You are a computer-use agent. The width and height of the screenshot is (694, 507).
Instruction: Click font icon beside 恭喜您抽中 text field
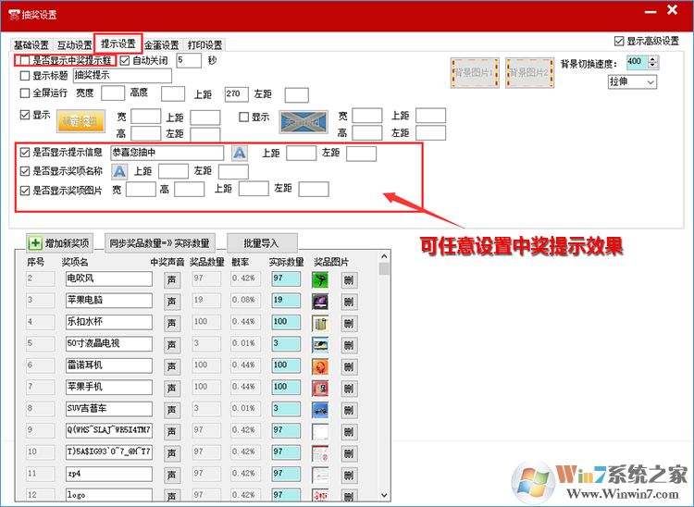(240, 153)
